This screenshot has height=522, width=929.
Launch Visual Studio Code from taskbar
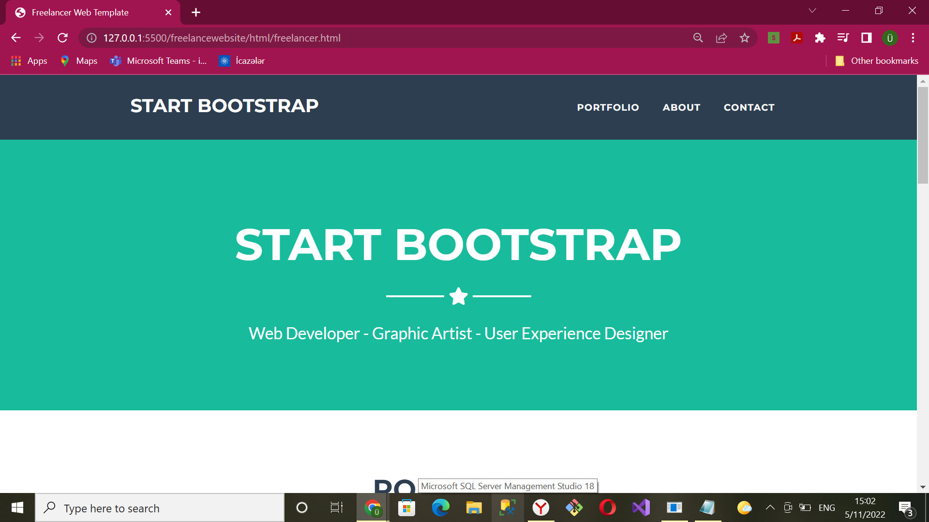pos(641,507)
